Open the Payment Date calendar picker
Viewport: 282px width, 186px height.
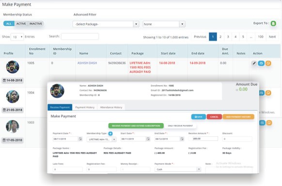(x=80, y=139)
